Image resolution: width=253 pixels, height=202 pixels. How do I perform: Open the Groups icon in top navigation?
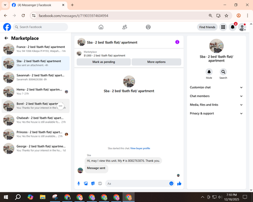148,27
